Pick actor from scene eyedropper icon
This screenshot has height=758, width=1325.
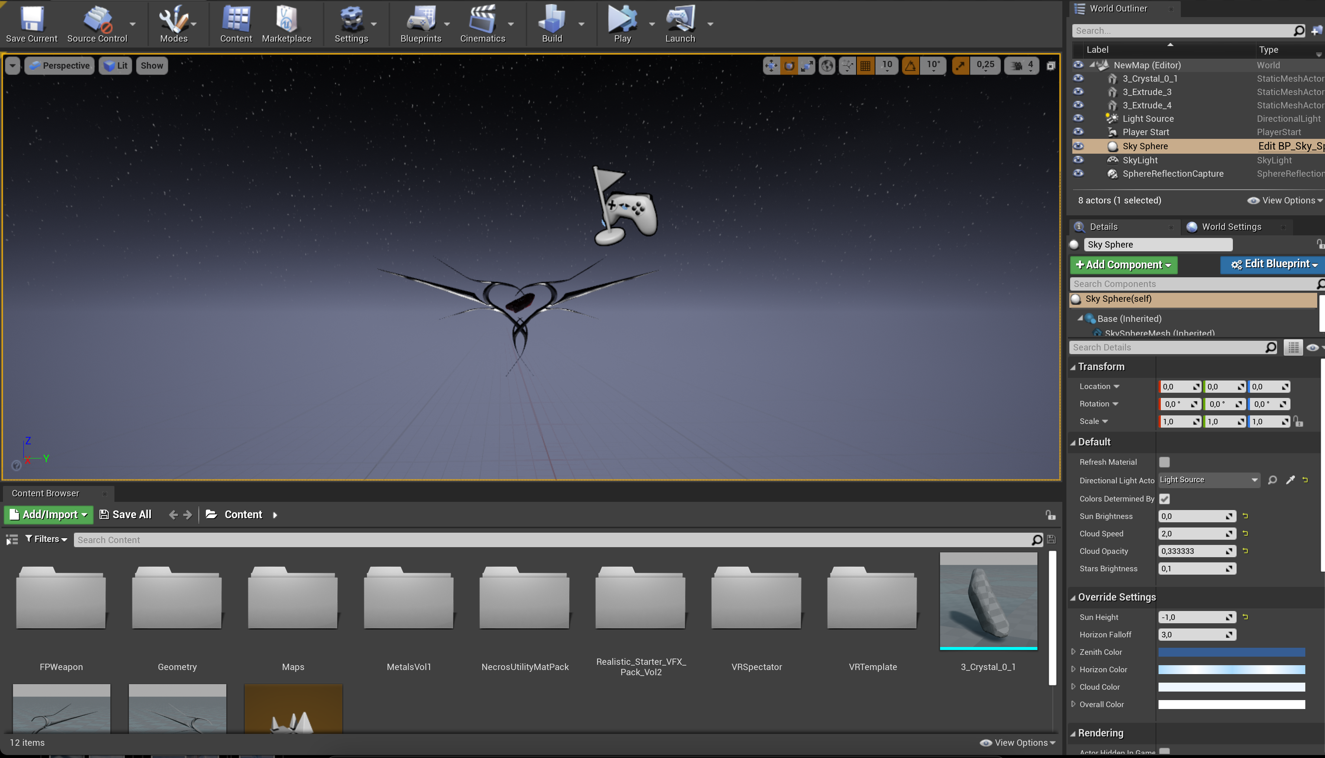1290,480
